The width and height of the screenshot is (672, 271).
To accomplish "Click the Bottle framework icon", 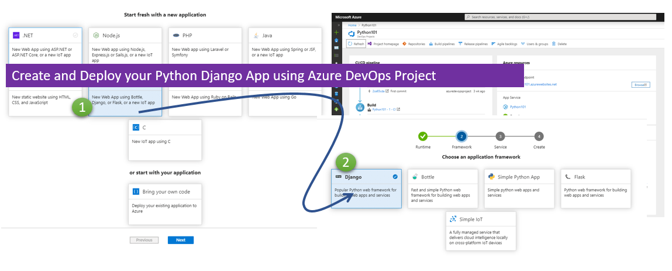I will click(x=415, y=177).
